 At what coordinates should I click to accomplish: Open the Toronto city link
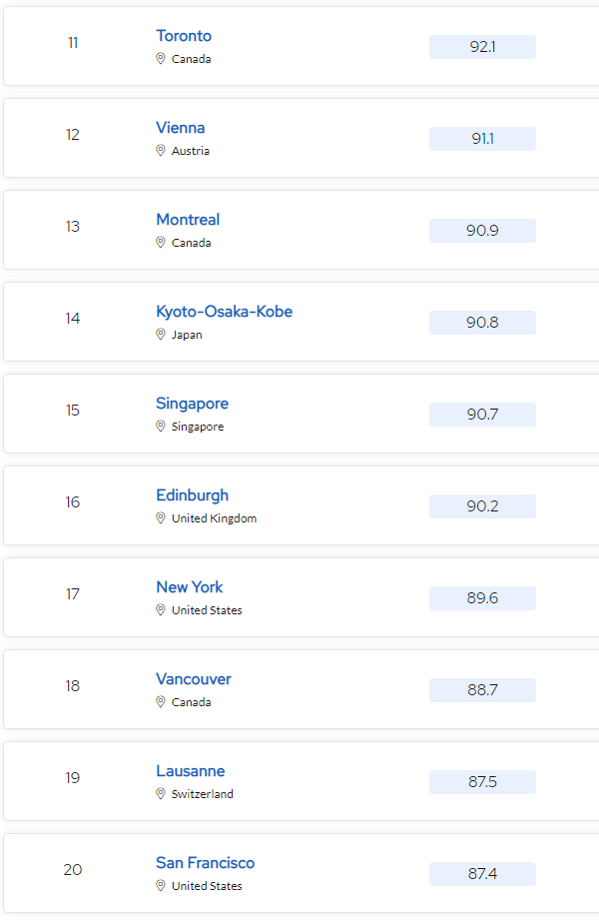[x=184, y=36]
